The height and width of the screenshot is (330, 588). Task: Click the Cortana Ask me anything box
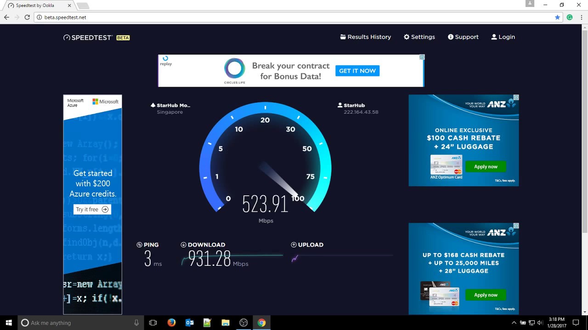[81, 323]
